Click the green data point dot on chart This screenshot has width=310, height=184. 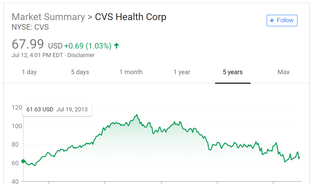23,161
